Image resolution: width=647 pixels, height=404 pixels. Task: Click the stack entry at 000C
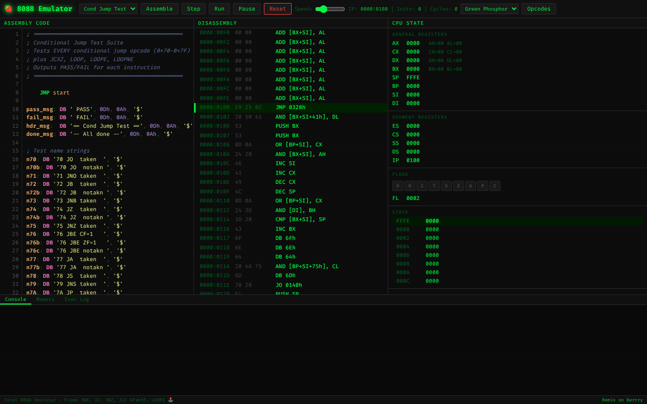(518, 281)
